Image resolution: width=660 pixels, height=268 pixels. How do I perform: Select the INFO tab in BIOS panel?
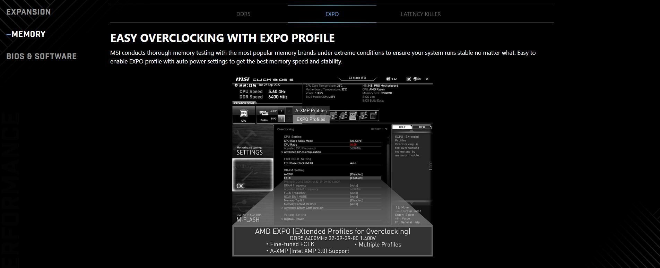coord(422,127)
